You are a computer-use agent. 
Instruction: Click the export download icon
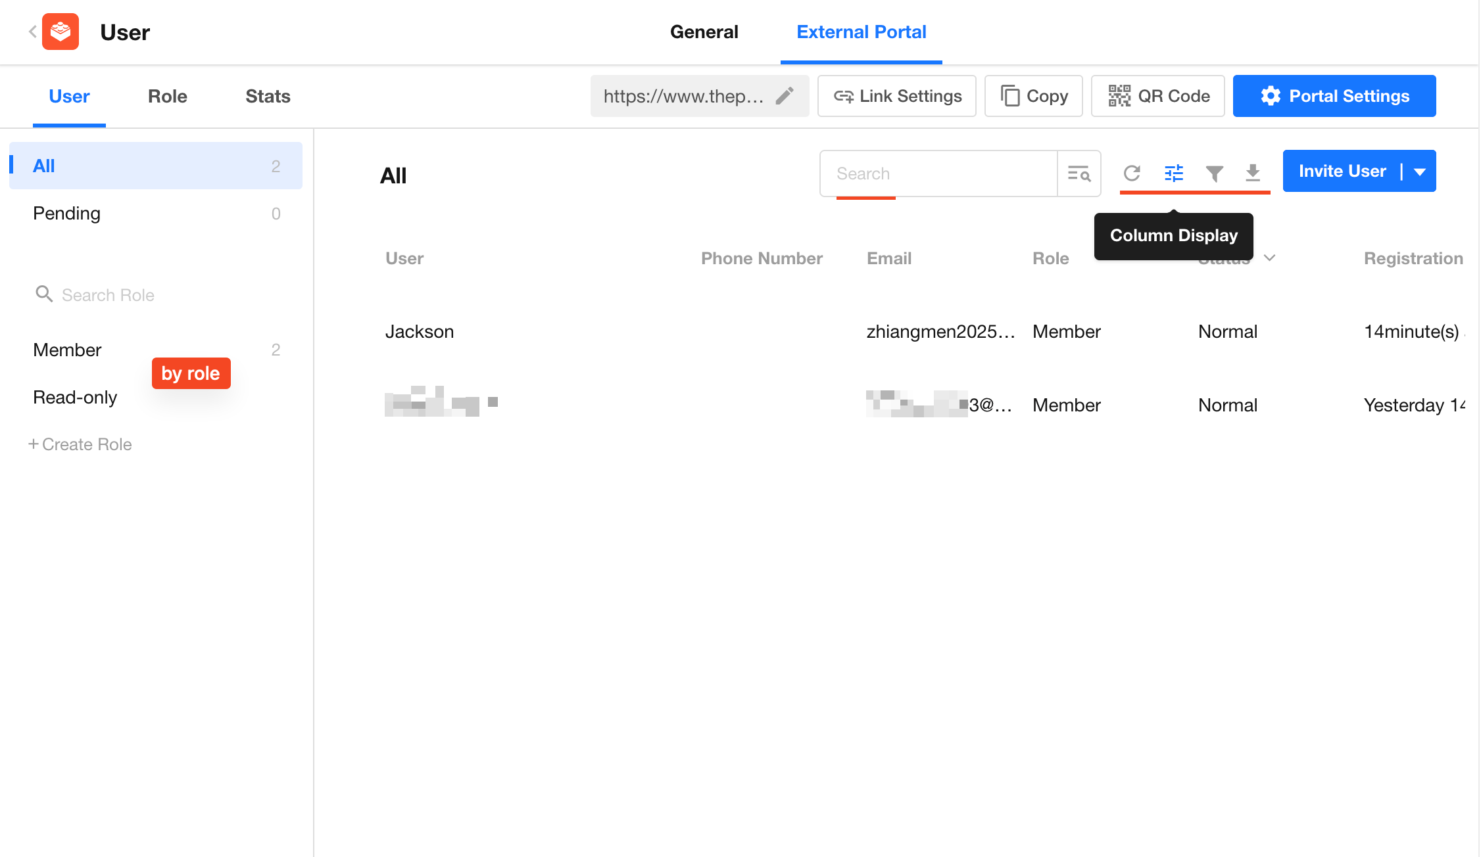click(x=1253, y=173)
